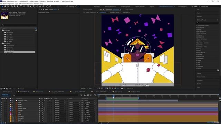Open the Layer menu
Screen dimensions: 221x124
[17, 4]
